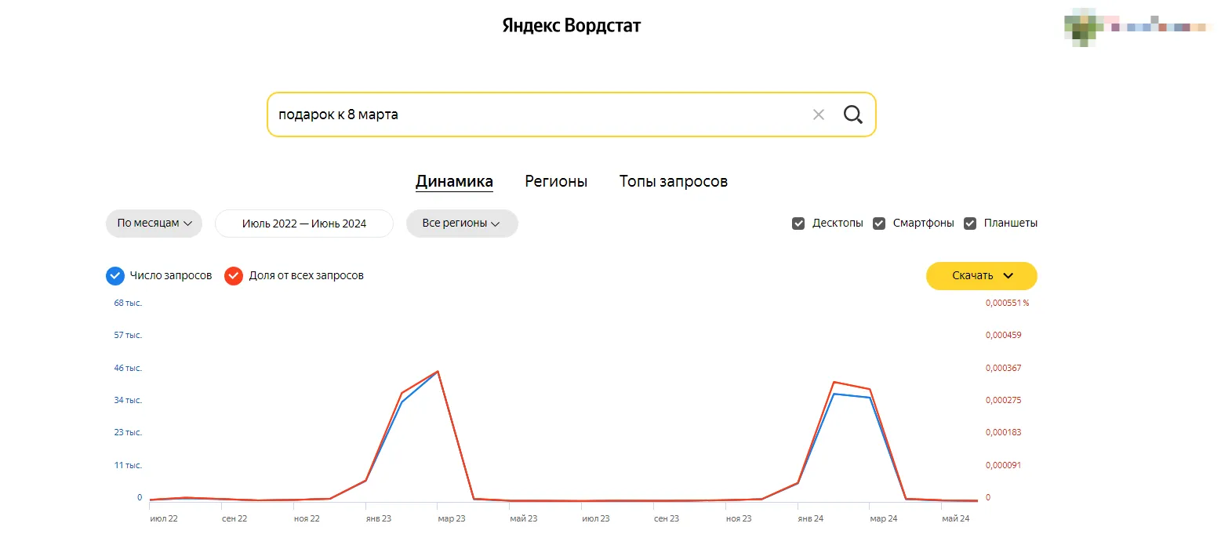Click the '68 тыс.' left axis label

click(128, 303)
